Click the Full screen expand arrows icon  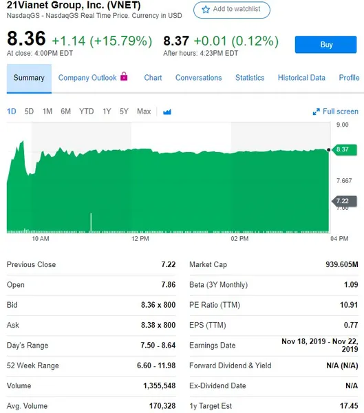(x=316, y=112)
